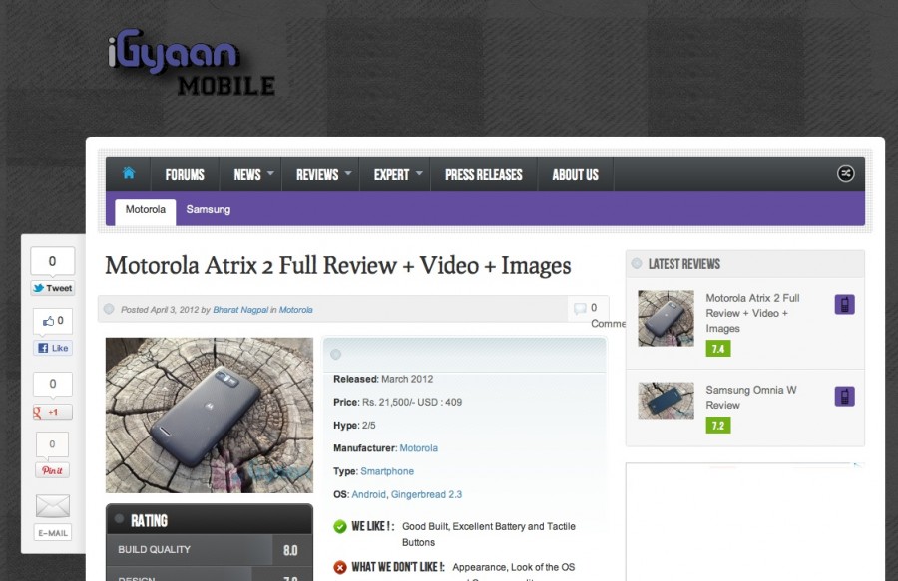Click the Tweet button in share sidebar

[x=53, y=288]
